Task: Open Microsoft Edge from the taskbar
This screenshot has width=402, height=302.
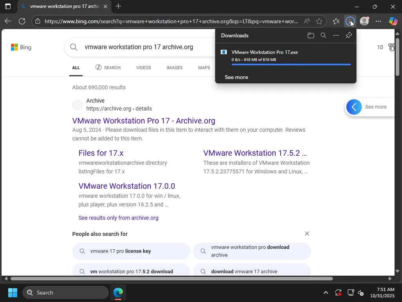Action: pyautogui.click(x=118, y=293)
